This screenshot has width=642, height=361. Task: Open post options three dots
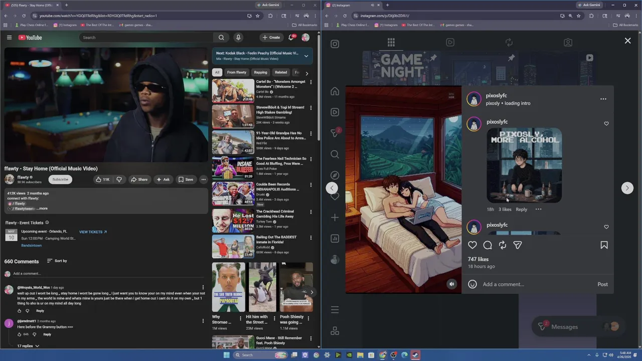point(603,99)
